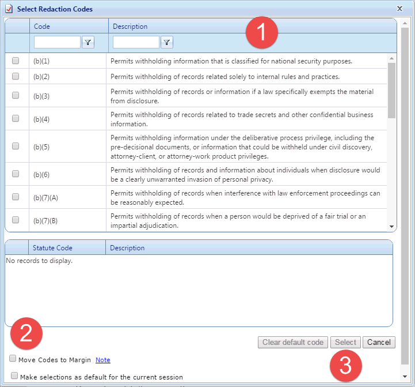The width and height of the screenshot is (415, 387).
Task: Click the (b)(7)(A) code cell
Action: tap(45, 198)
